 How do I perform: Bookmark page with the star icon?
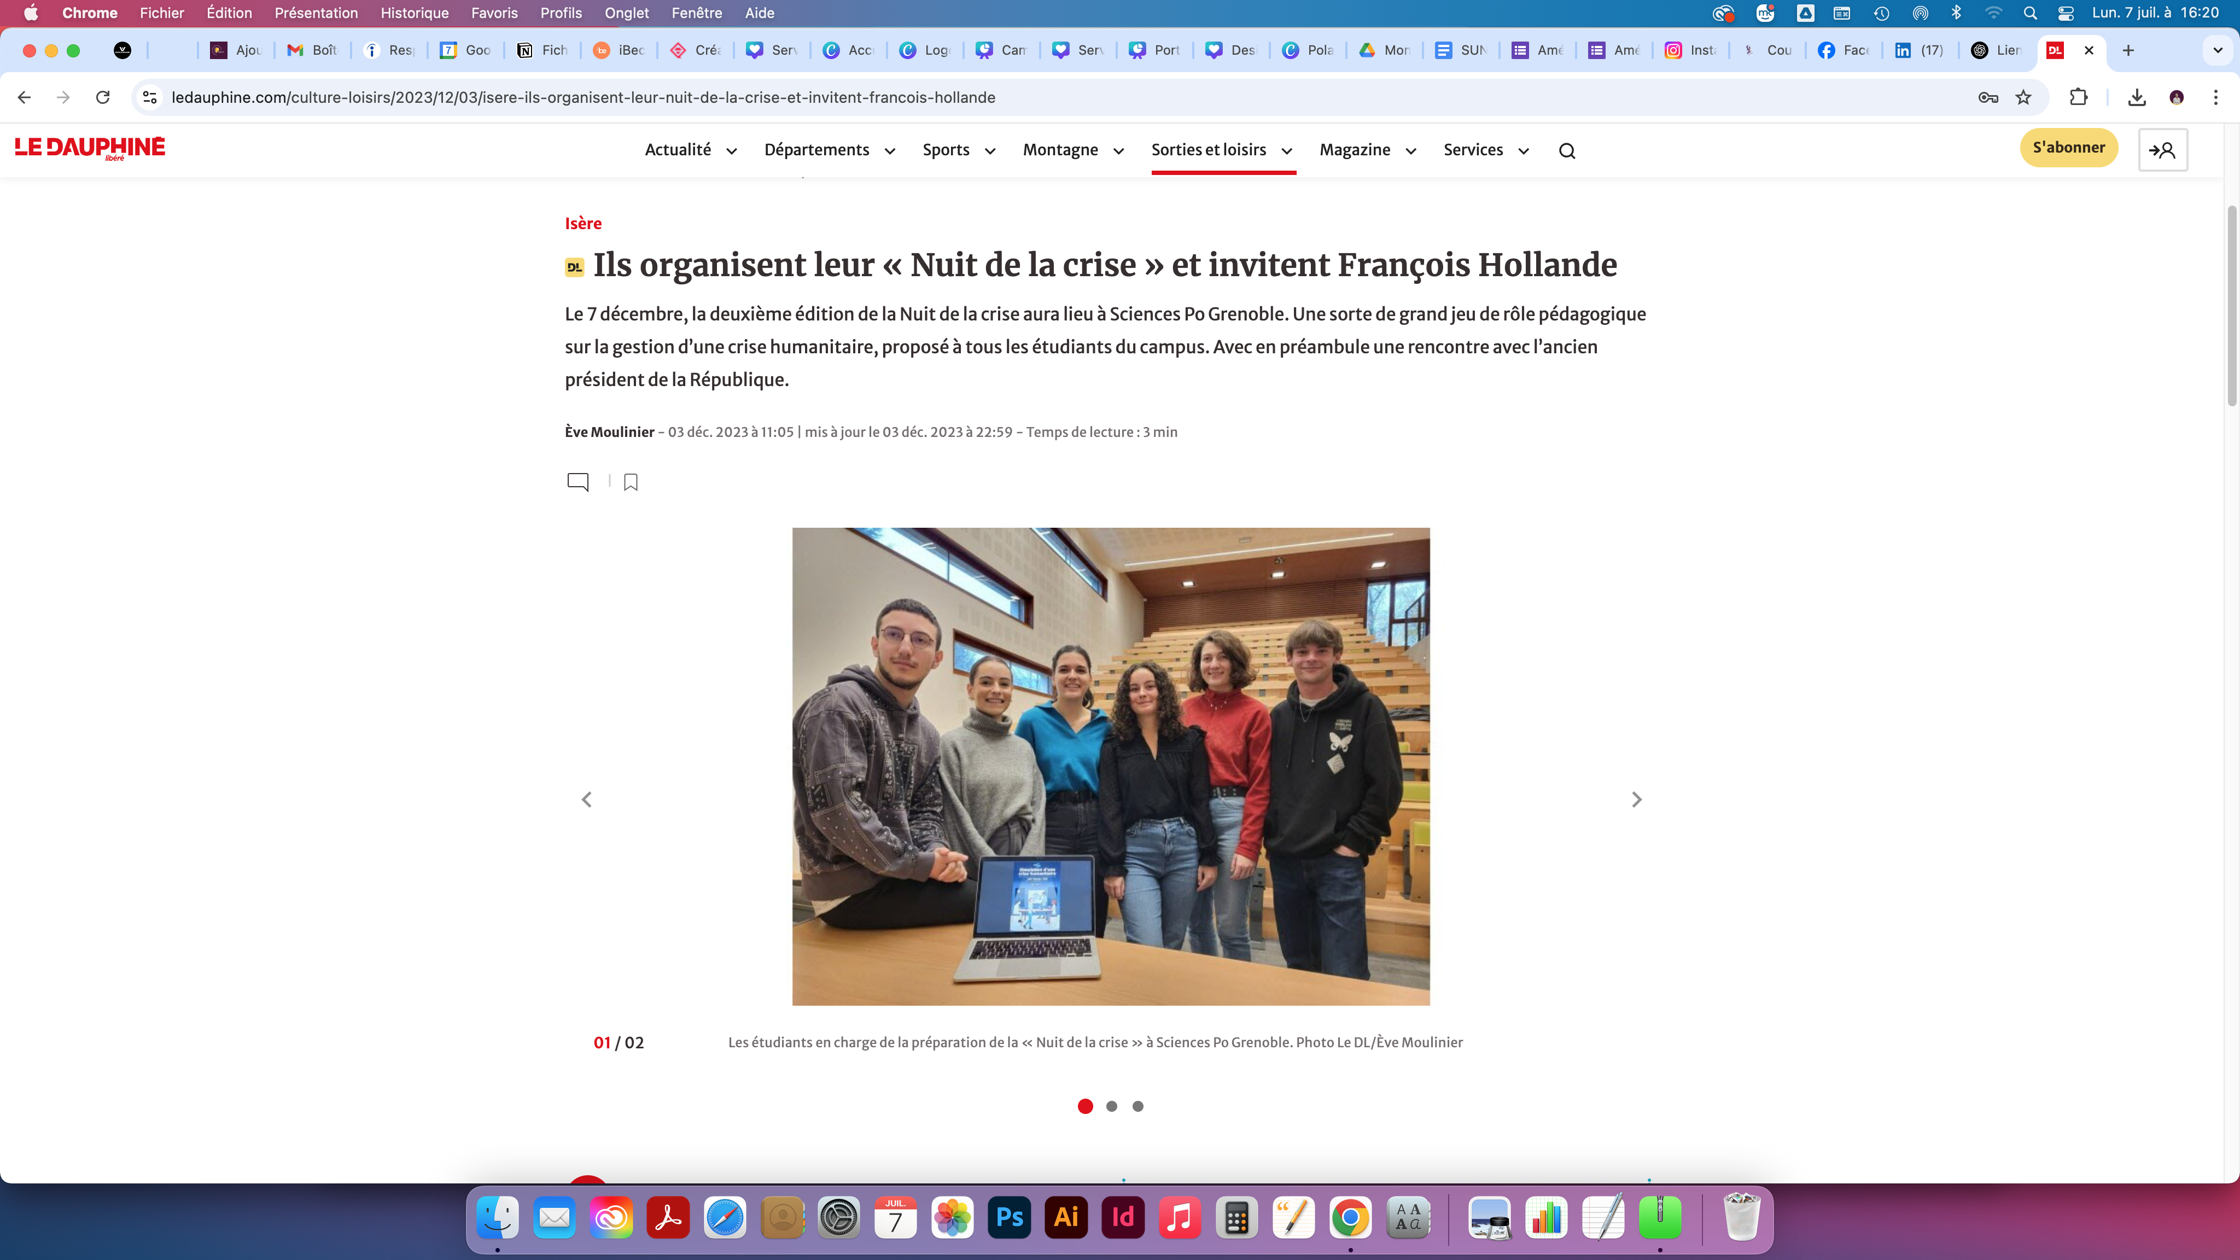tap(2023, 97)
